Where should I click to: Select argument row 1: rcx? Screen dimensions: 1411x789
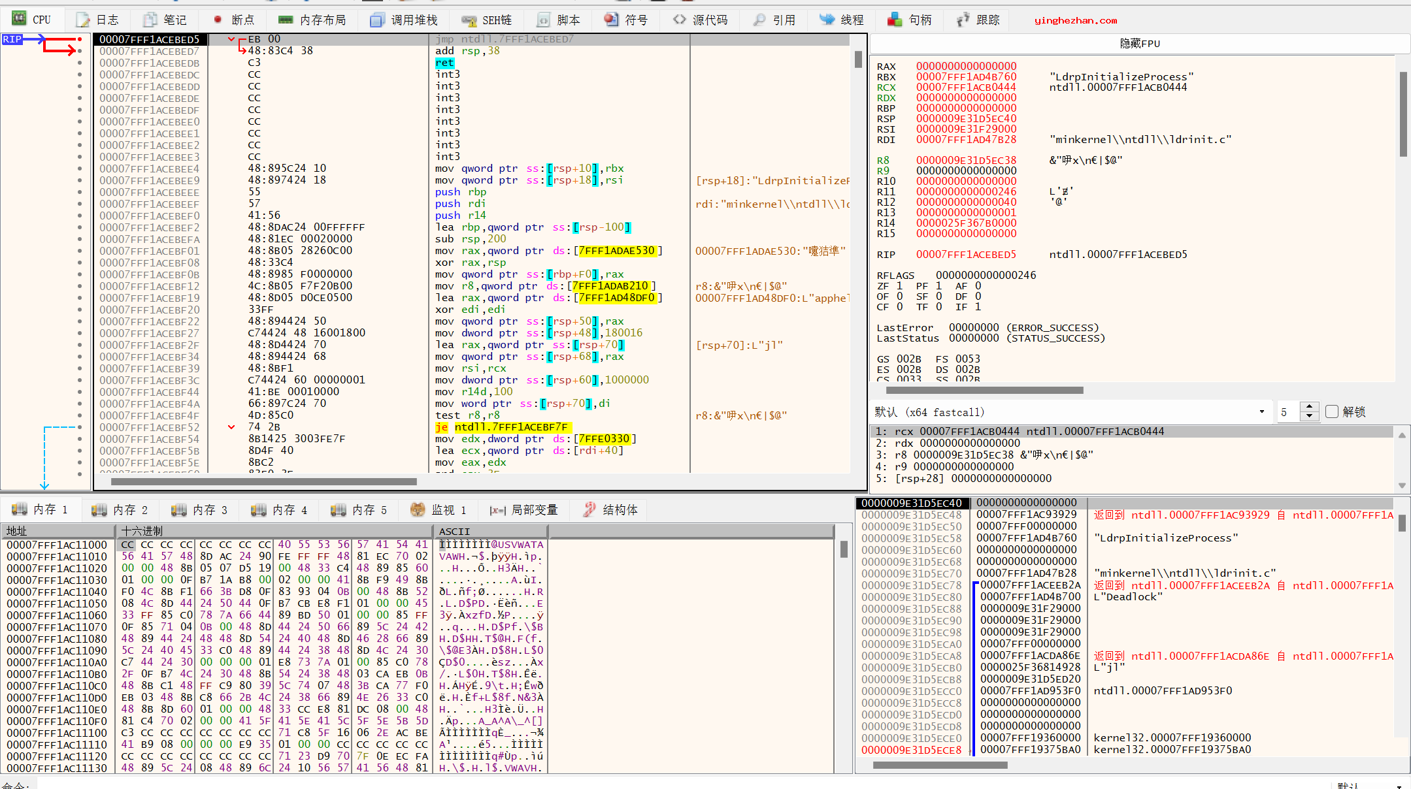(1132, 431)
